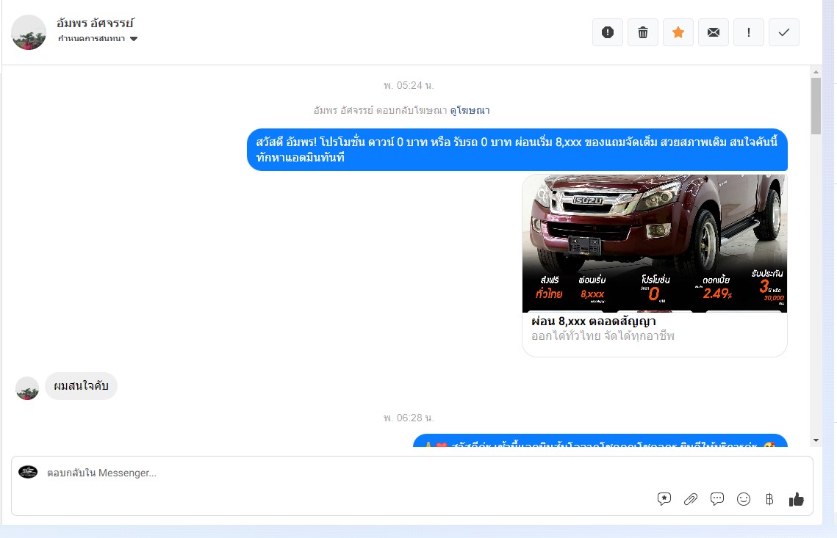Toggle the orange star follow-up marker
This screenshot has height=538, width=837.
(x=678, y=32)
